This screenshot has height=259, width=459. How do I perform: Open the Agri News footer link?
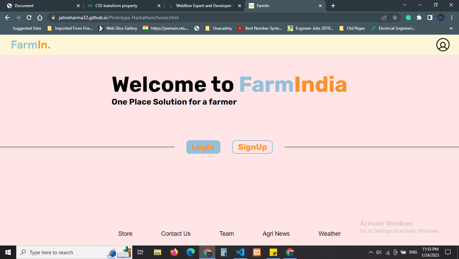[276, 234]
